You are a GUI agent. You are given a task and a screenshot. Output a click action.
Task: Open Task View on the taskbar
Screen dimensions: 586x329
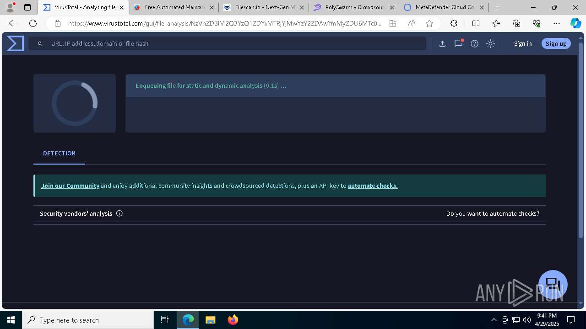point(165,320)
